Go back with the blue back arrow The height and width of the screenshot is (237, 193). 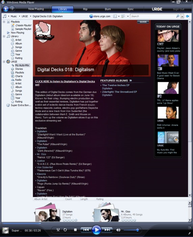pos(6,9)
